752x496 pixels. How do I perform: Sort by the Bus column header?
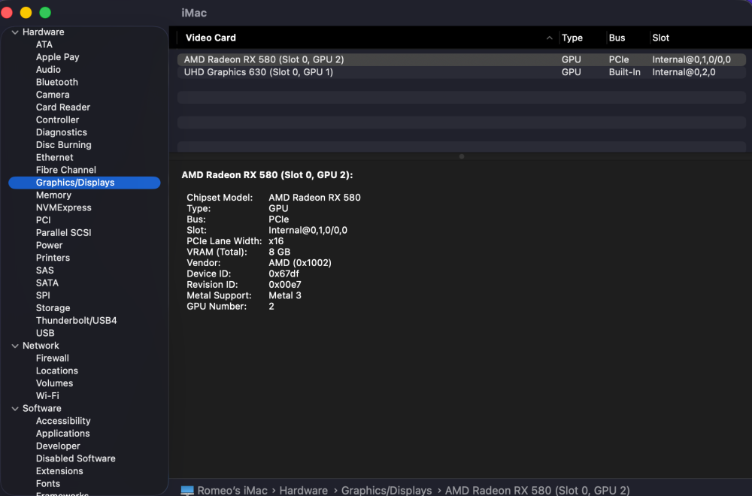pos(617,38)
